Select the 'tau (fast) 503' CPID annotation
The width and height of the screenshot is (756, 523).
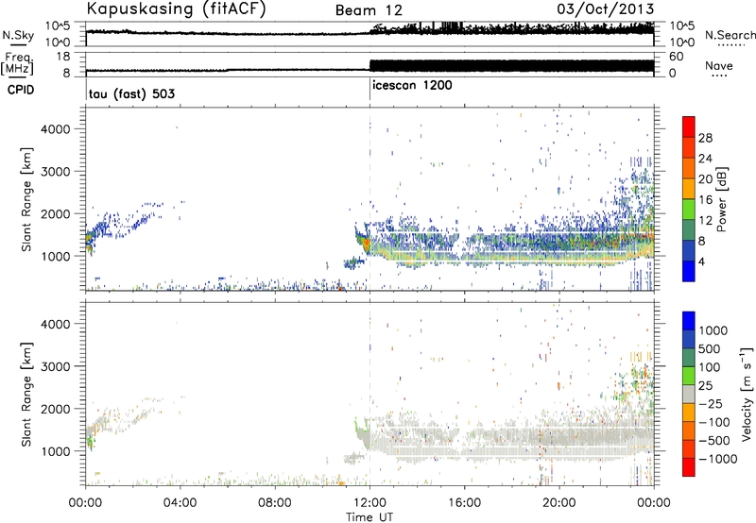click(131, 93)
